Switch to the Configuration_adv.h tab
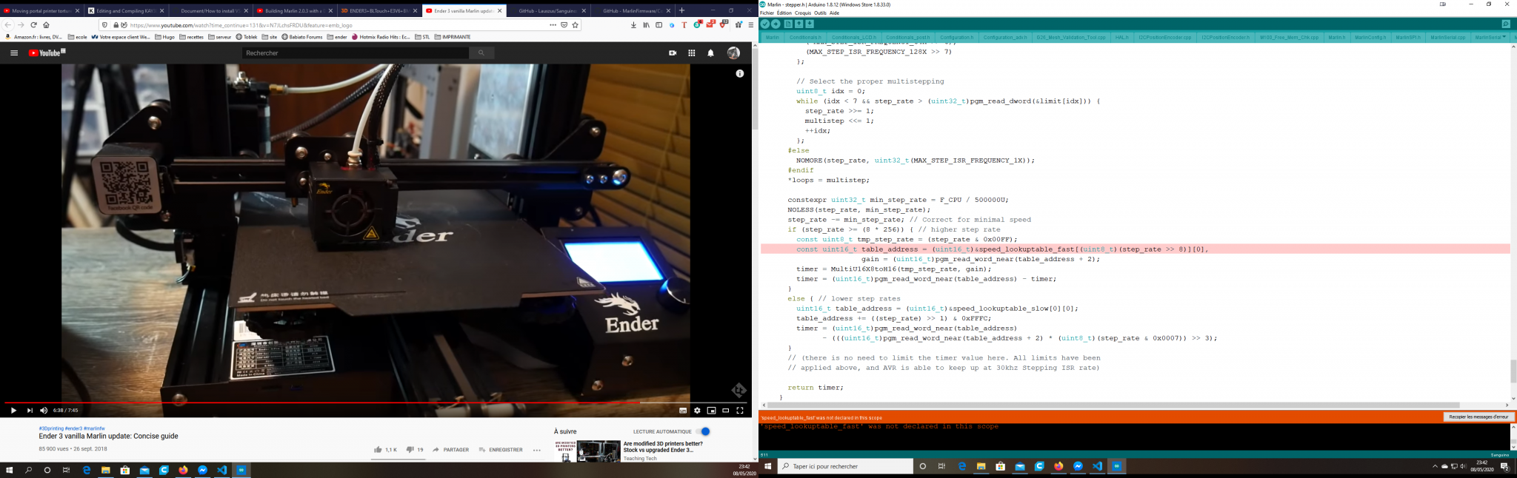Viewport: 1517px width, 478px height. tap(1005, 37)
